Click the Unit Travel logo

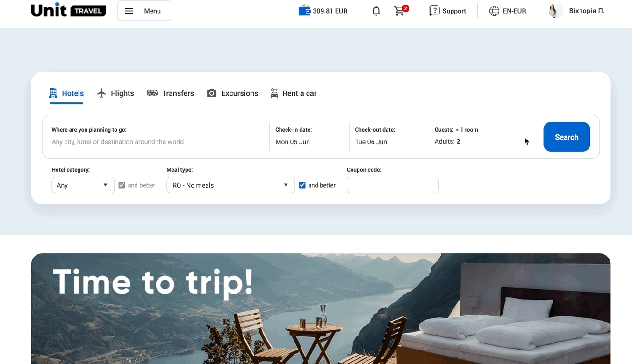pos(68,10)
